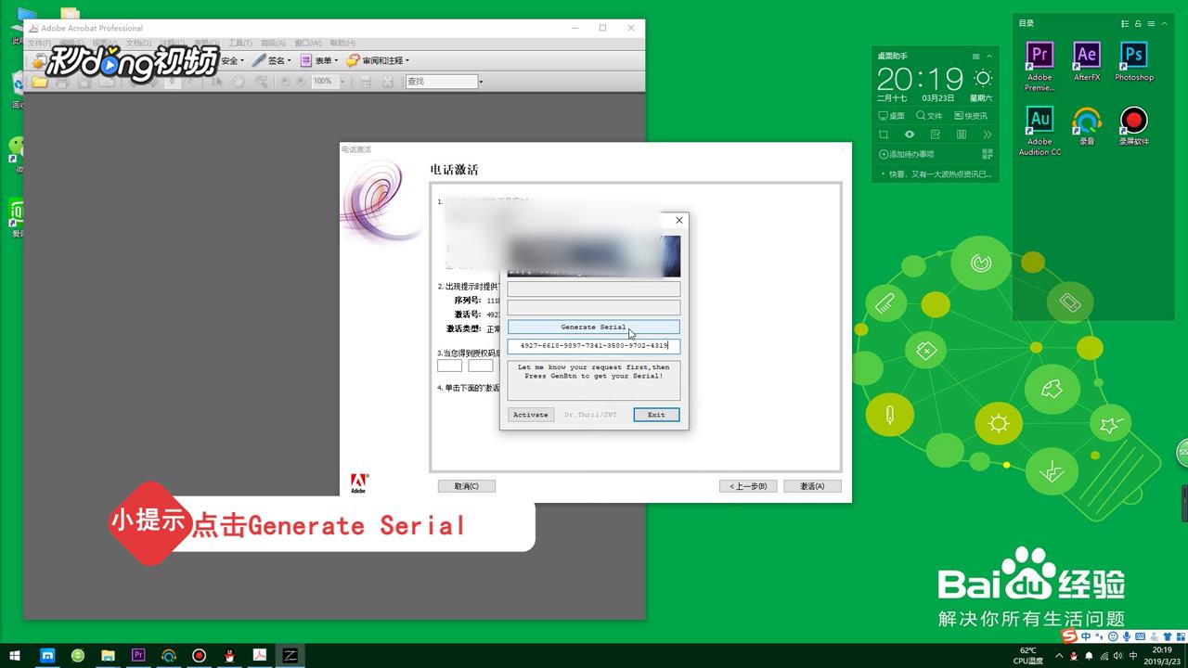Image resolution: width=1188 pixels, height=668 pixels.
Task: Click note edit icon in 桌面助手
Action: point(936,135)
